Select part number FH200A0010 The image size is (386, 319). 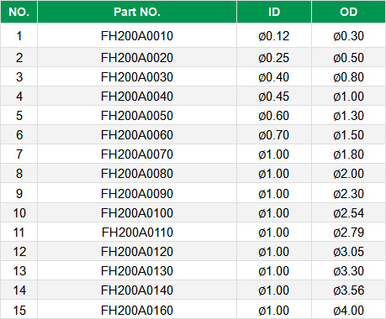pos(137,36)
